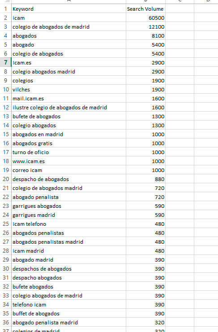Click the 'abogados penalistas madrid' cell

(68, 242)
